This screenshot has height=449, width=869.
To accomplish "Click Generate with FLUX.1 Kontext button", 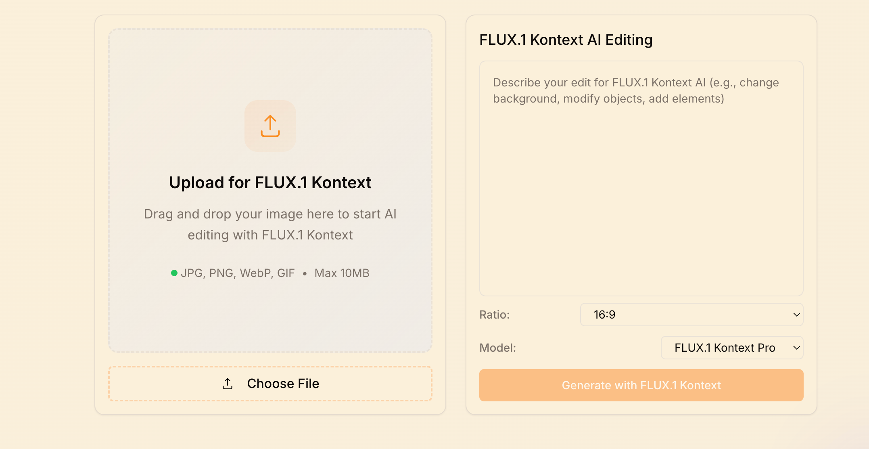I will click(641, 385).
